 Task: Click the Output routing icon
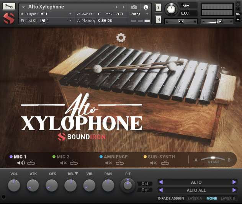point(22,14)
